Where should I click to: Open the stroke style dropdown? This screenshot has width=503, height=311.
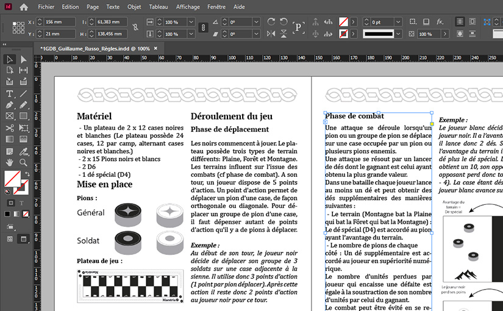pyautogui.click(x=398, y=34)
